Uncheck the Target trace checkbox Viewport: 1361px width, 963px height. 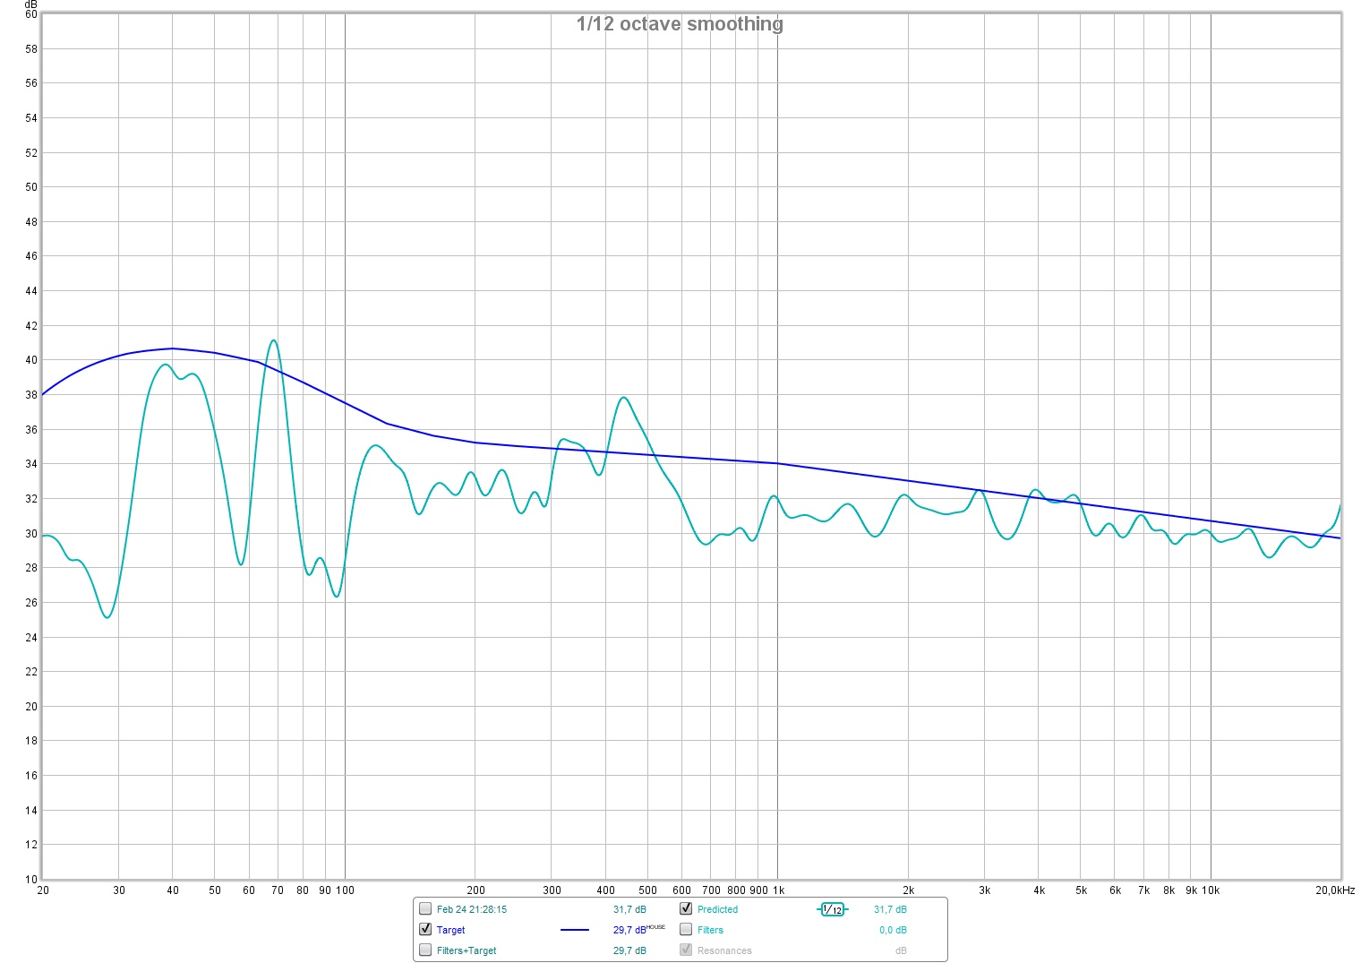click(425, 929)
